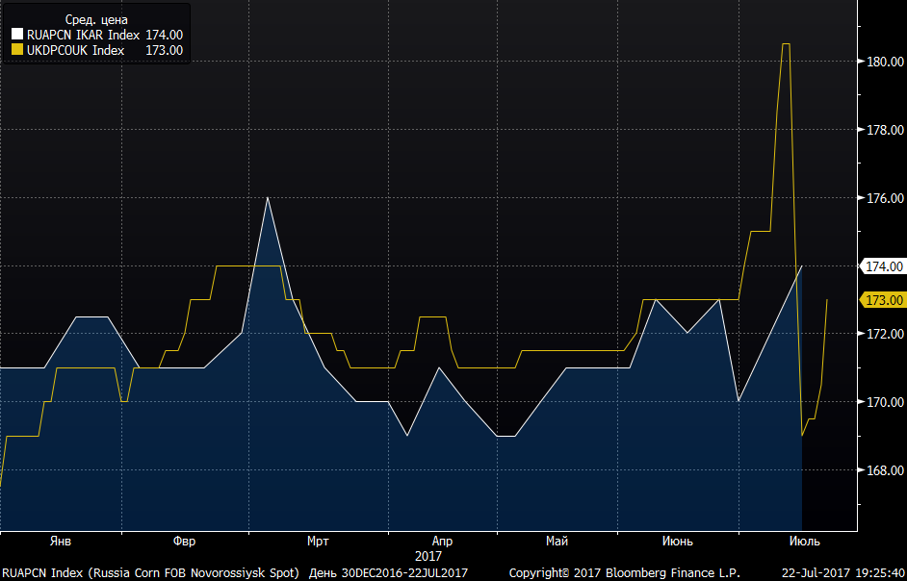Select the UKDPCOUK Index legend label

pos(76,50)
